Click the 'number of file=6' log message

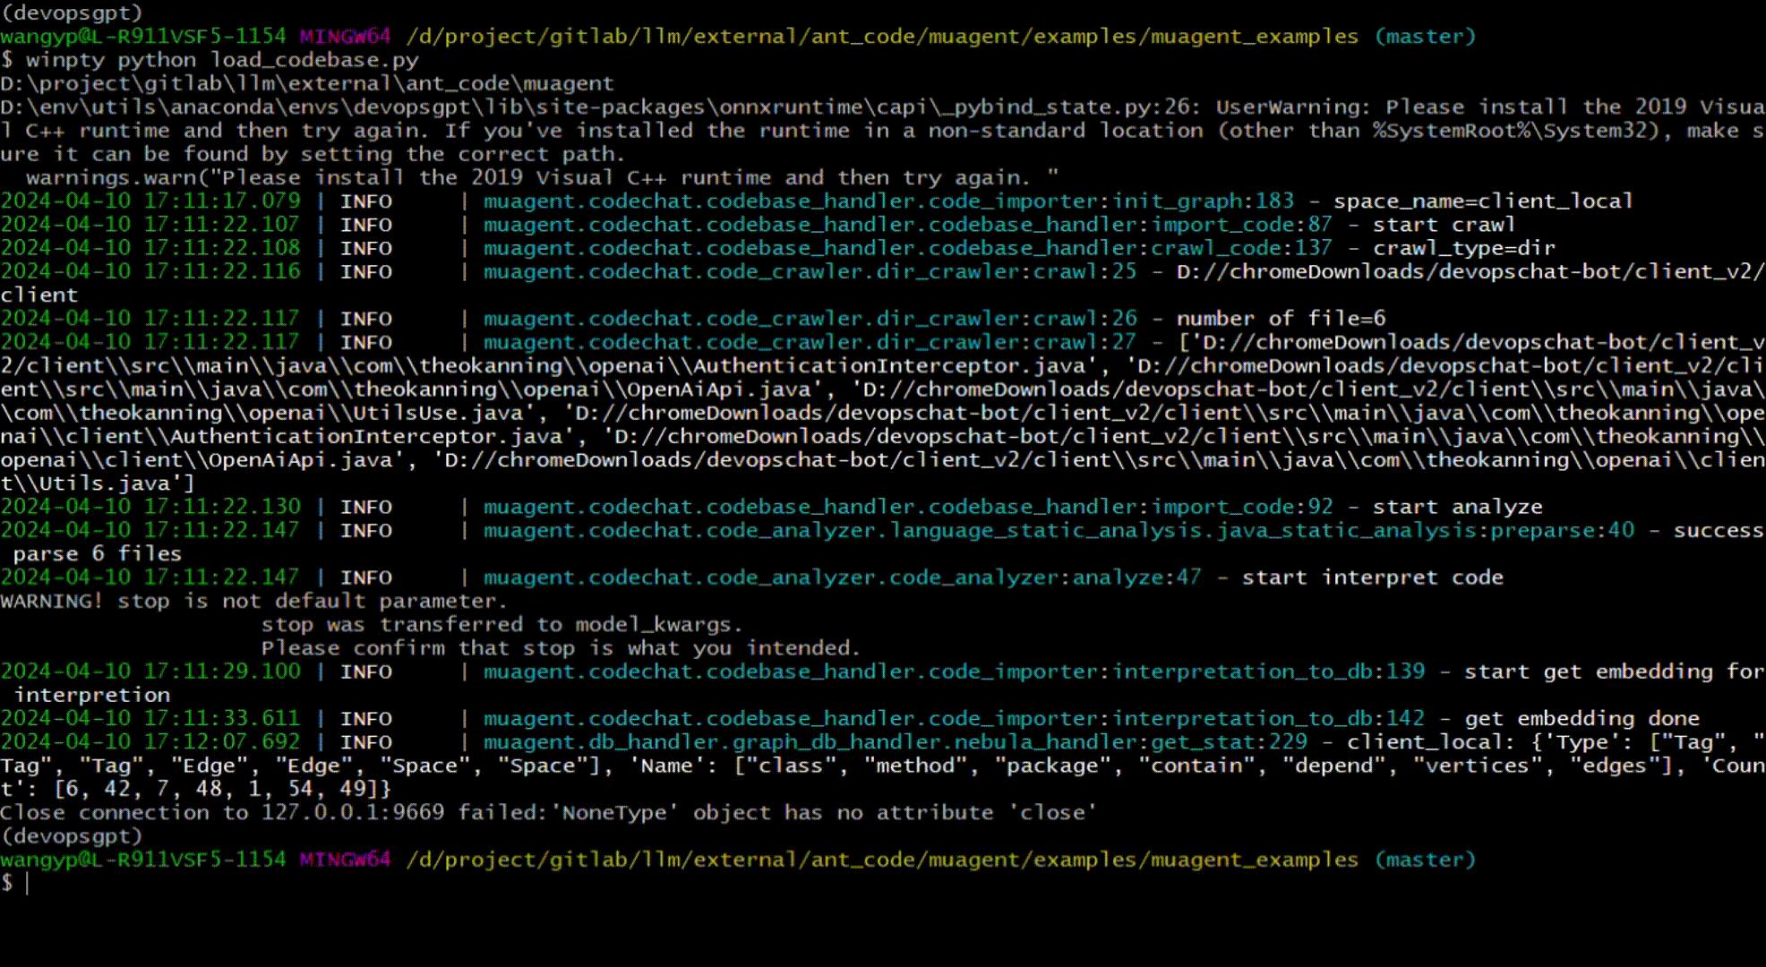click(x=1281, y=319)
